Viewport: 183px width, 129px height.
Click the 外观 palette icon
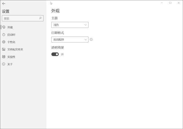[4, 27]
